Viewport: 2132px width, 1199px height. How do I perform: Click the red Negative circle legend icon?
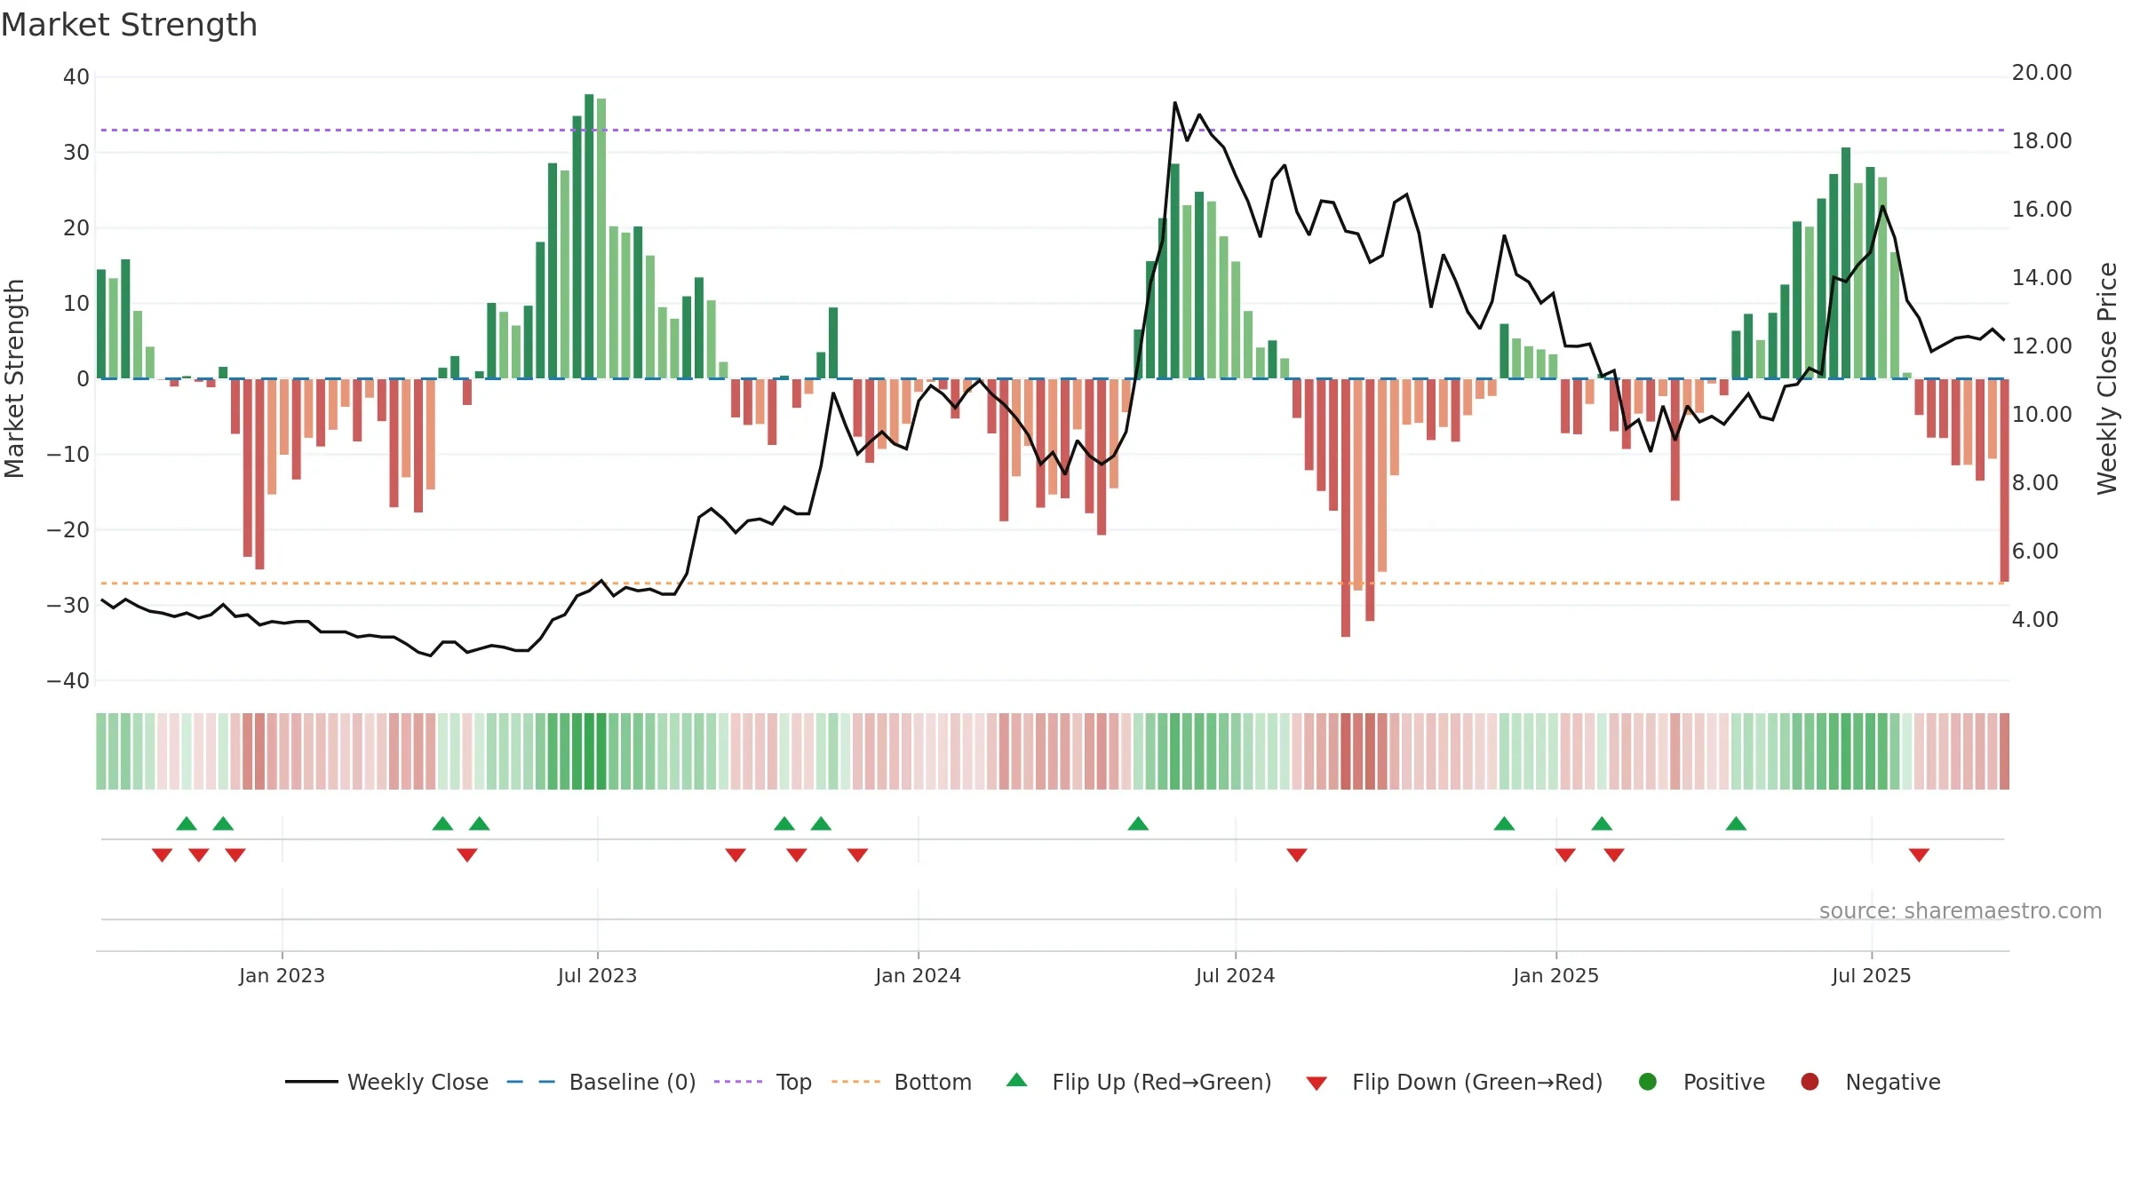pos(1810,1082)
